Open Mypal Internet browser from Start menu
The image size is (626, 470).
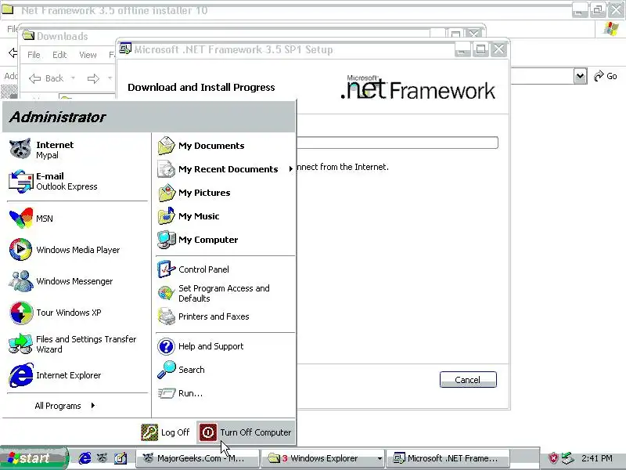click(77, 150)
